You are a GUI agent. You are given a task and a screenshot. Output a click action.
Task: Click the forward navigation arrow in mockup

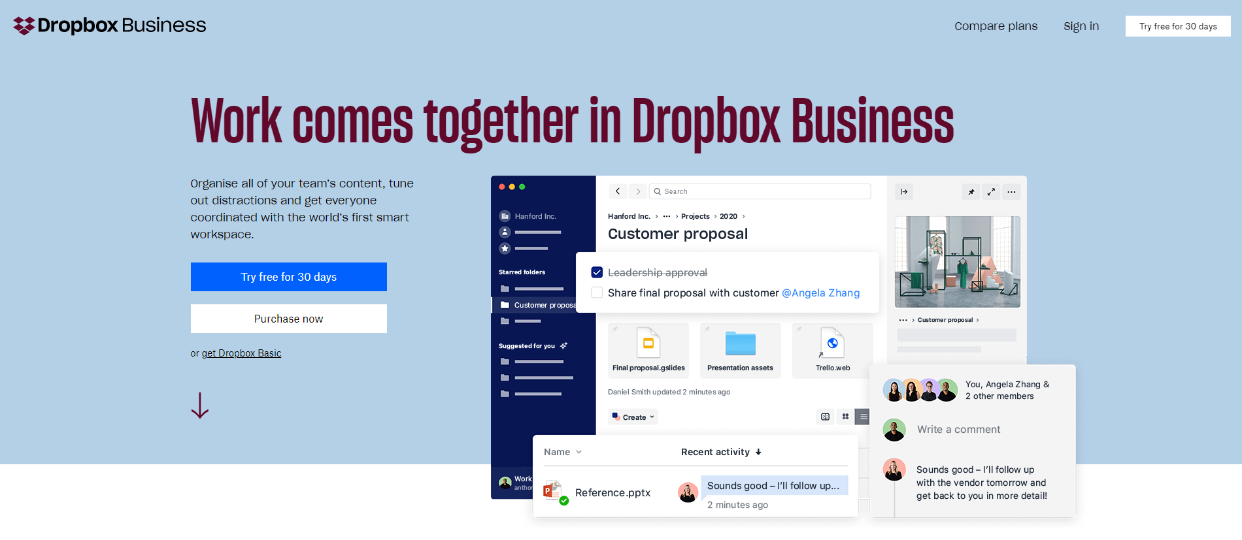[x=638, y=191]
